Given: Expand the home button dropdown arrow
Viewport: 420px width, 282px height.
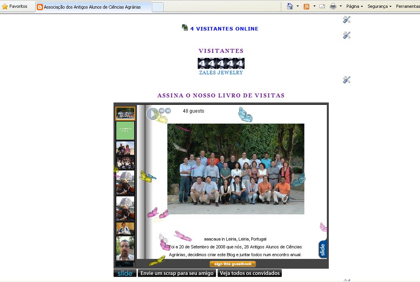Looking at the screenshot, I should click(x=297, y=6).
